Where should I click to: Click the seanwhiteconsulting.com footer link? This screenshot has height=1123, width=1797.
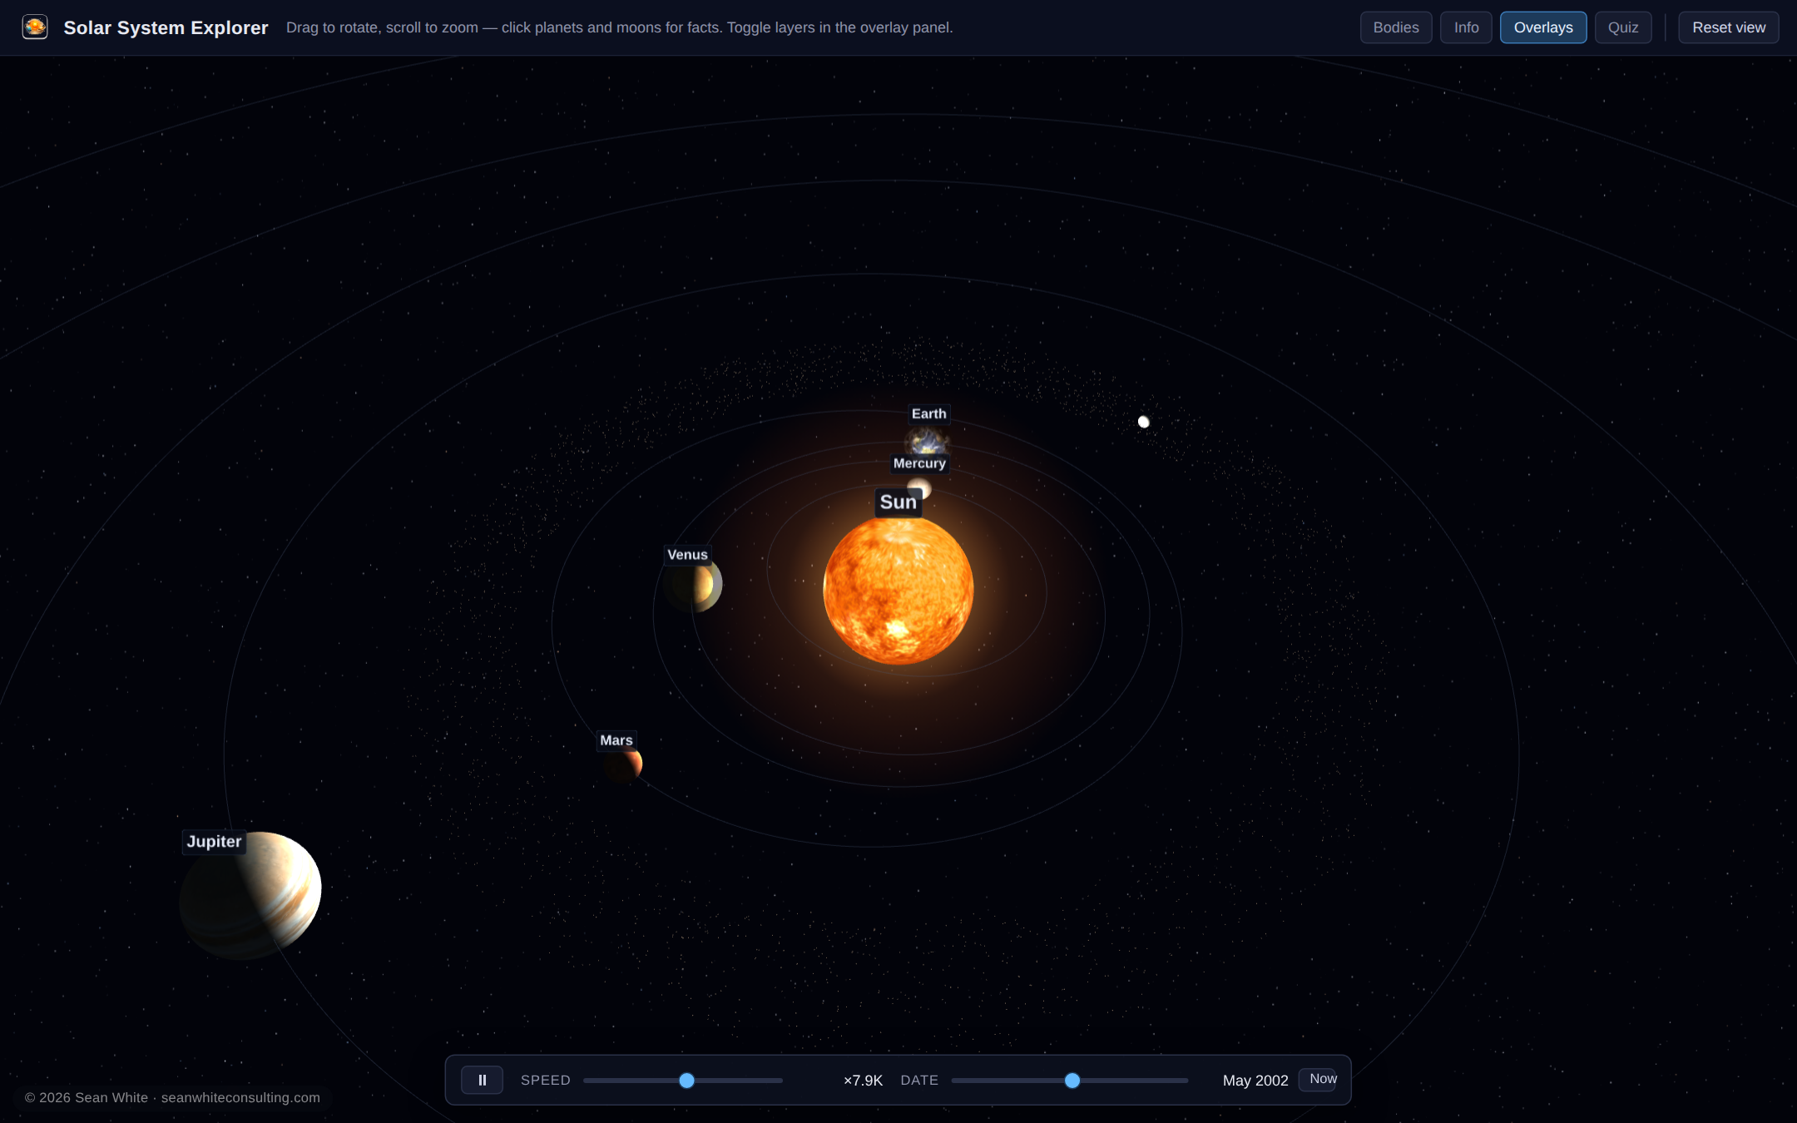tap(240, 1097)
